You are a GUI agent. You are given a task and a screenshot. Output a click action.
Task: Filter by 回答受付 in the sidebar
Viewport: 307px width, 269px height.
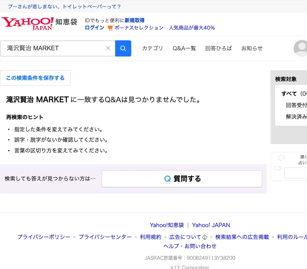(x=296, y=105)
